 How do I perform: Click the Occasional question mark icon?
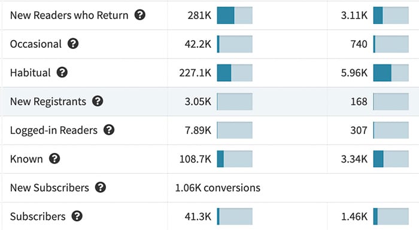[73, 44]
